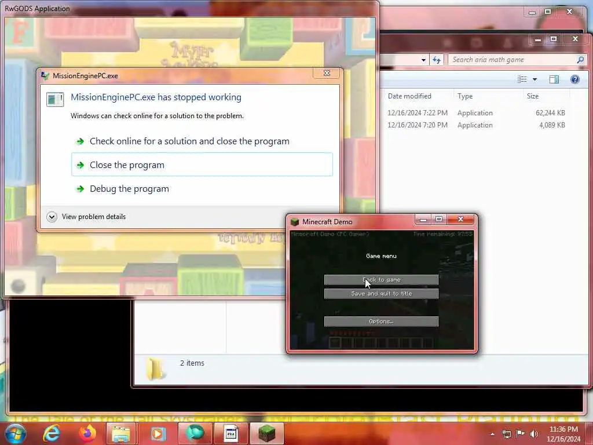Close the MissionEnginePC.exe error dialog

[327, 73]
